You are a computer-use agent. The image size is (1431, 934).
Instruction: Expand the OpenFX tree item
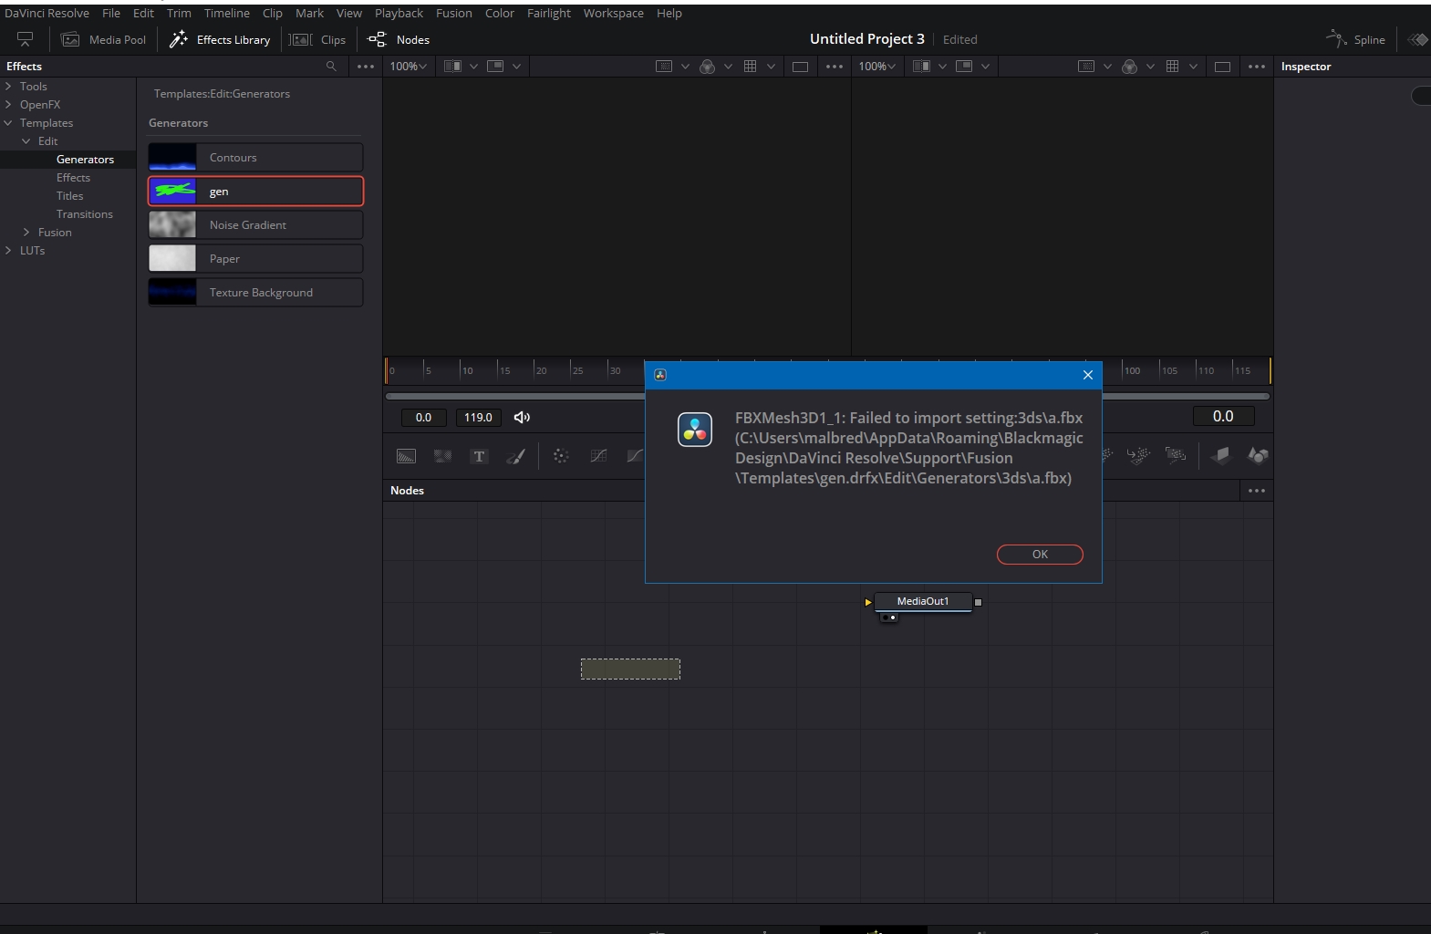coord(8,104)
